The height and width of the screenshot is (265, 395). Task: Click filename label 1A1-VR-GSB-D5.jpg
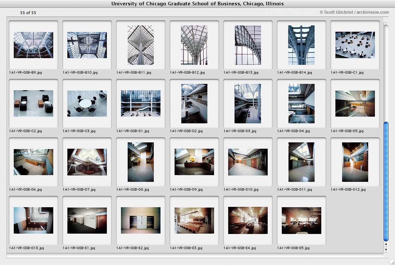click(347, 131)
